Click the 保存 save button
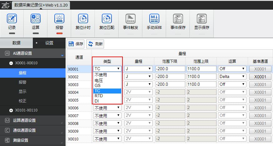This screenshot has height=146, width=273. coord(76,44)
